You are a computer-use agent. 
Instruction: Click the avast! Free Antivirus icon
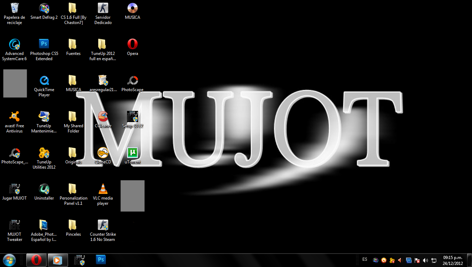[x=15, y=117]
